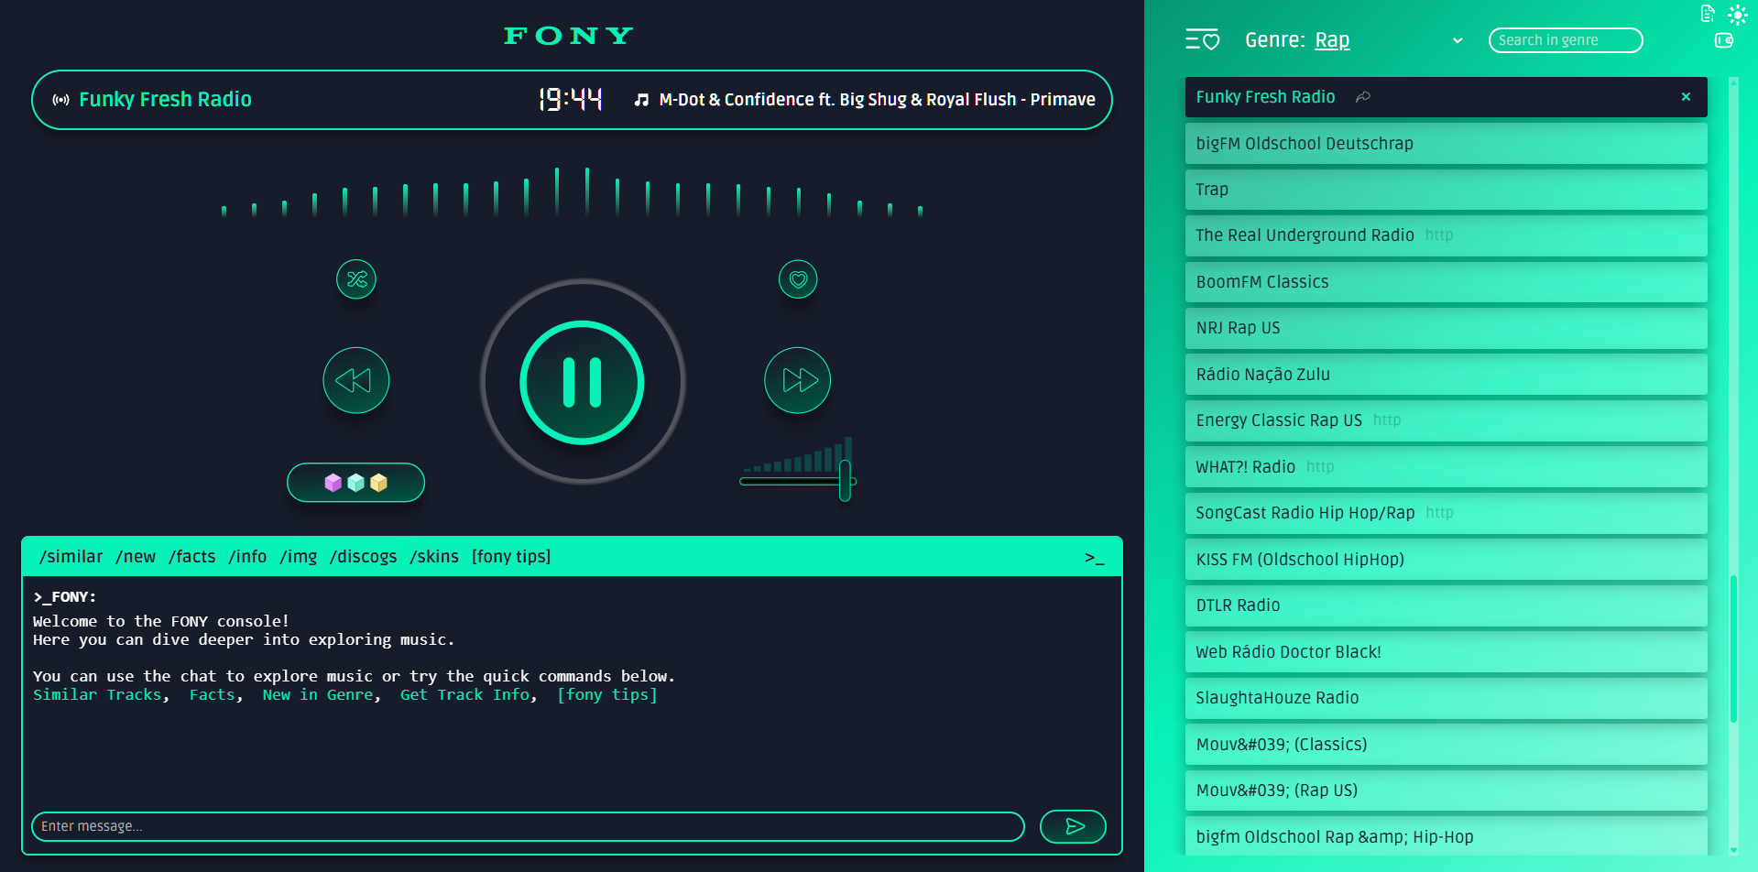Switch to light theme with sun icon

(x=1737, y=15)
